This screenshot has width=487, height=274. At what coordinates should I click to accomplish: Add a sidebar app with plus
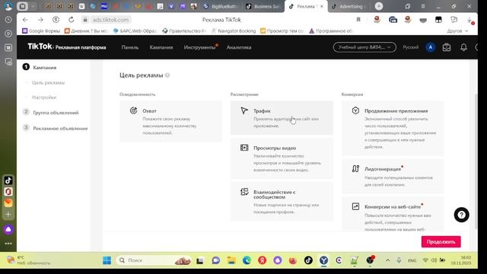8,214
